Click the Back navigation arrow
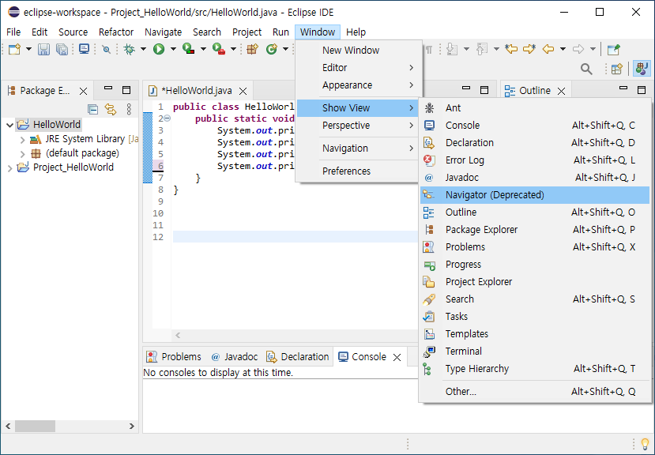This screenshot has width=655, height=455. pyautogui.click(x=548, y=49)
